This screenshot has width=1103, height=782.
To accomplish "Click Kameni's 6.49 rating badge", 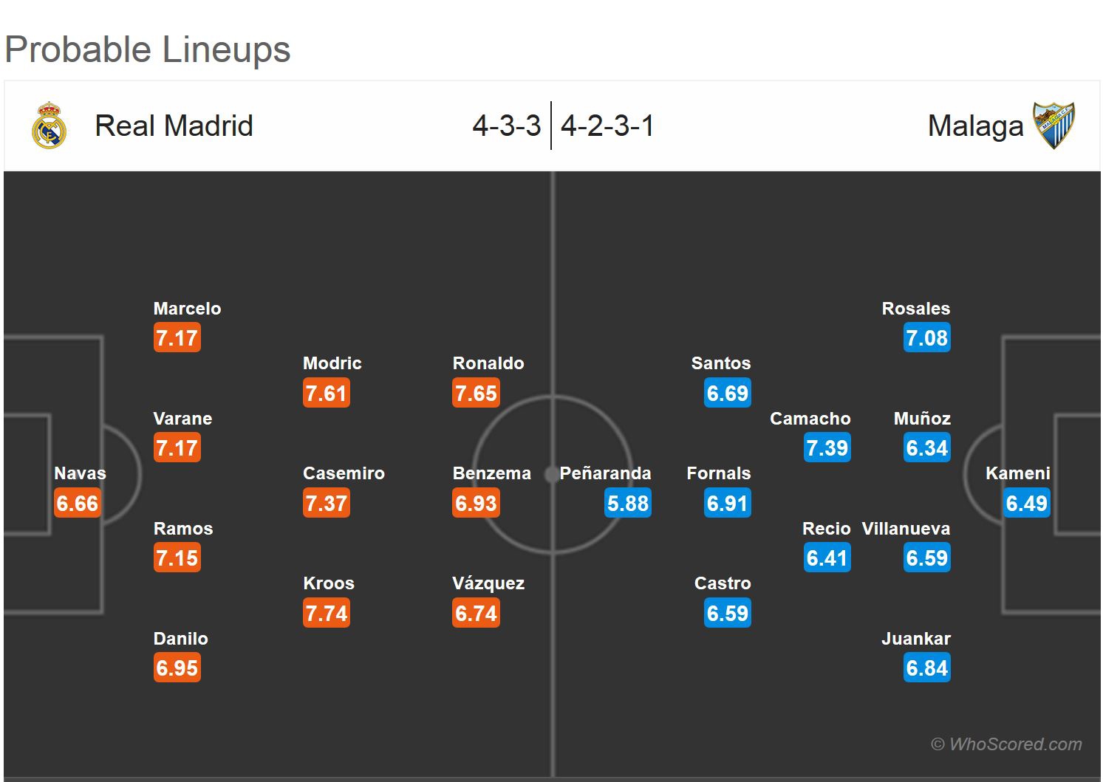I will tap(1026, 504).
